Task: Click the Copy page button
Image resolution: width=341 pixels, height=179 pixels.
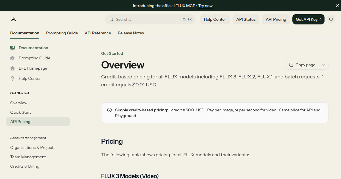Action: (x=302, y=65)
